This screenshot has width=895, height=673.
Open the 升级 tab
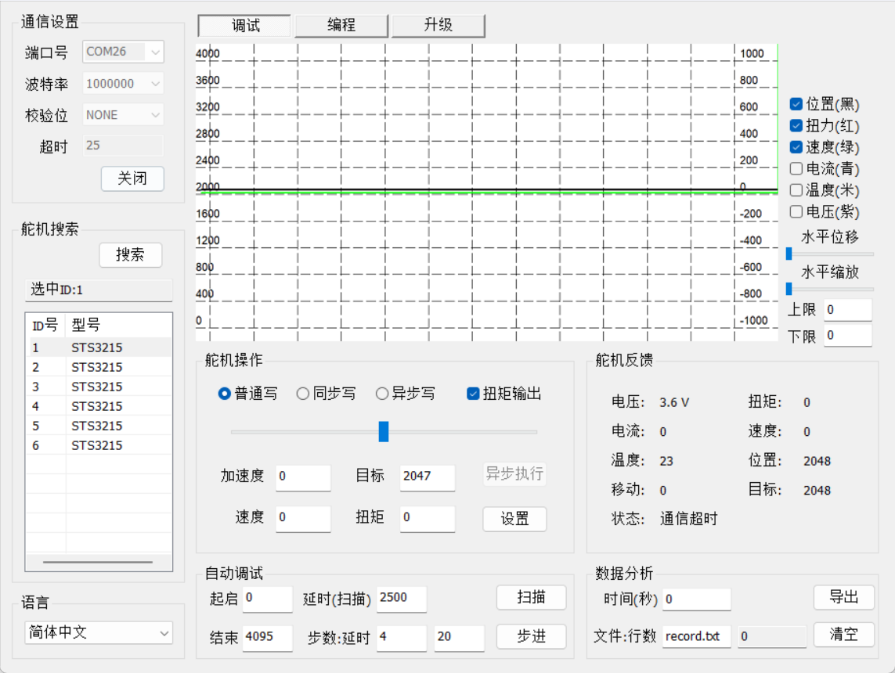[x=438, y=25]
